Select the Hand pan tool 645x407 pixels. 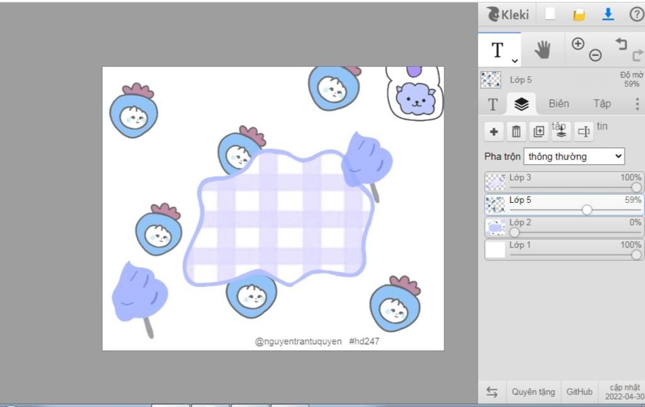click(x=542, y=50)
